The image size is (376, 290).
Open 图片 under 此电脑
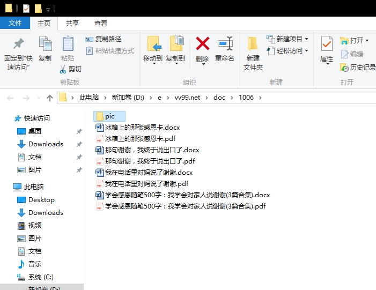(x=30, y=239)
